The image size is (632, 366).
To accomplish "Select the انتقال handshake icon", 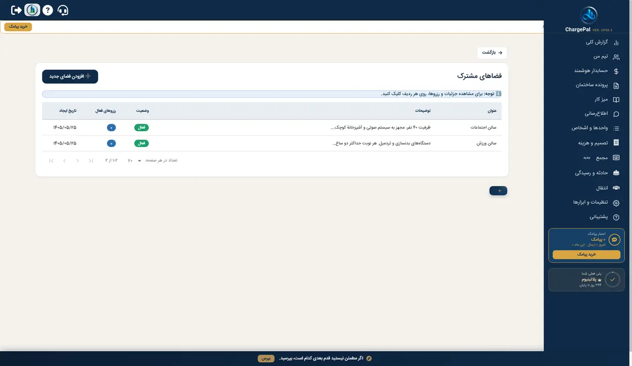I will (x=616, y=188).
